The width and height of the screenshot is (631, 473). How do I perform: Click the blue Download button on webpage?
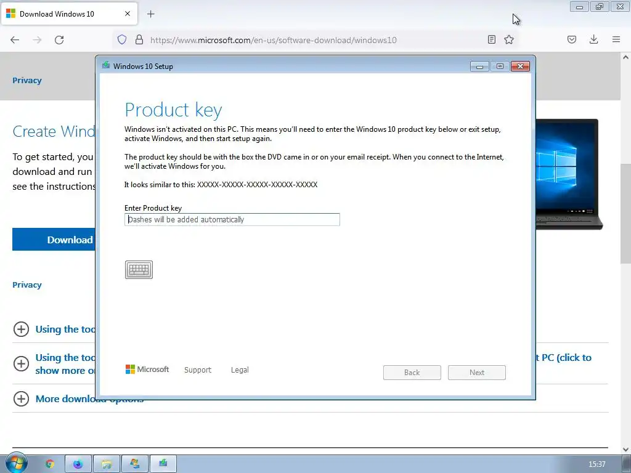pyautogui.click(x=54, y=240)
